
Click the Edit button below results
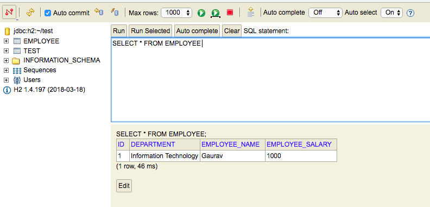[124, 186]
